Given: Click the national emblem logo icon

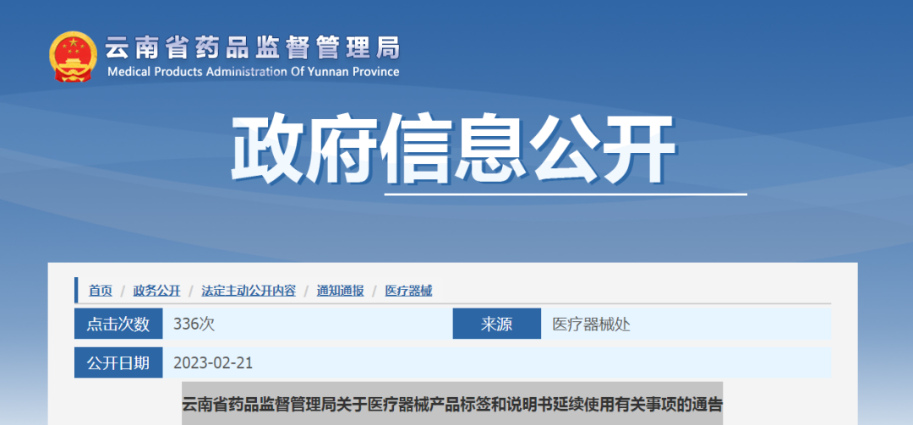Looking at the screenshot, I should pos(74,57).
